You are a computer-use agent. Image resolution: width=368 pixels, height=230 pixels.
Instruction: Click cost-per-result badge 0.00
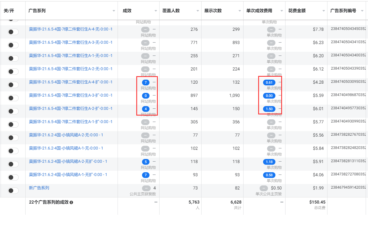tap(269, 96)
